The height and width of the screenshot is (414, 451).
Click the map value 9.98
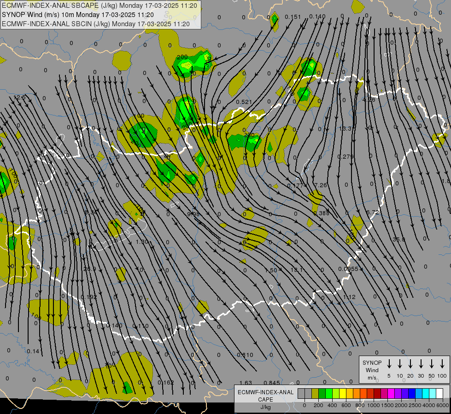(193, 214)
